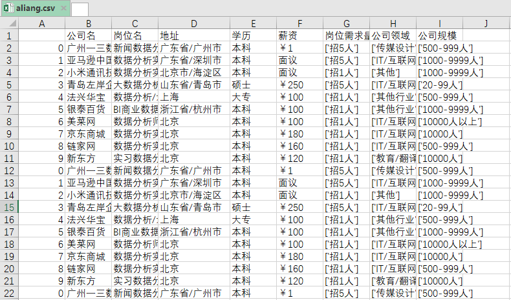511x300 pixels.
Task: Click the Excel file icon on aliang.csv tab
Action: tap(9, 8)
